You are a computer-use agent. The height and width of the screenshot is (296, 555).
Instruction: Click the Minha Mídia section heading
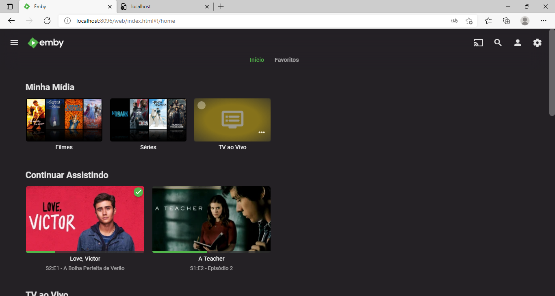(x=50, y=87)
